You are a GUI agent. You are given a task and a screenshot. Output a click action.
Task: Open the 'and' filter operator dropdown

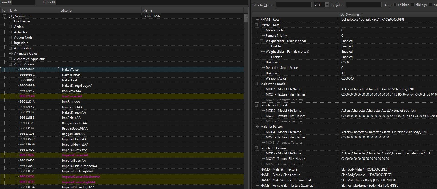[x=327, y=5]
